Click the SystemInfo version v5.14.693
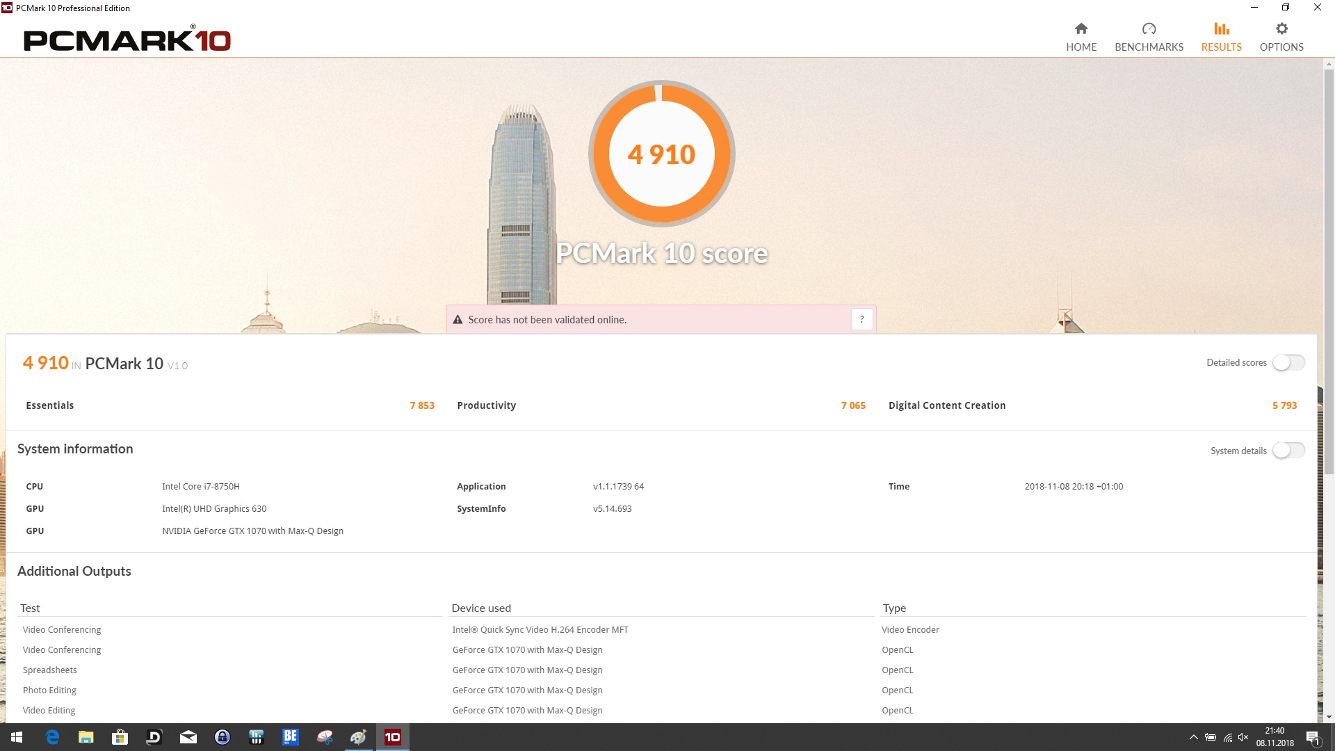Image resolution: width=1335 pixels, height=751 pixels. 612,508
